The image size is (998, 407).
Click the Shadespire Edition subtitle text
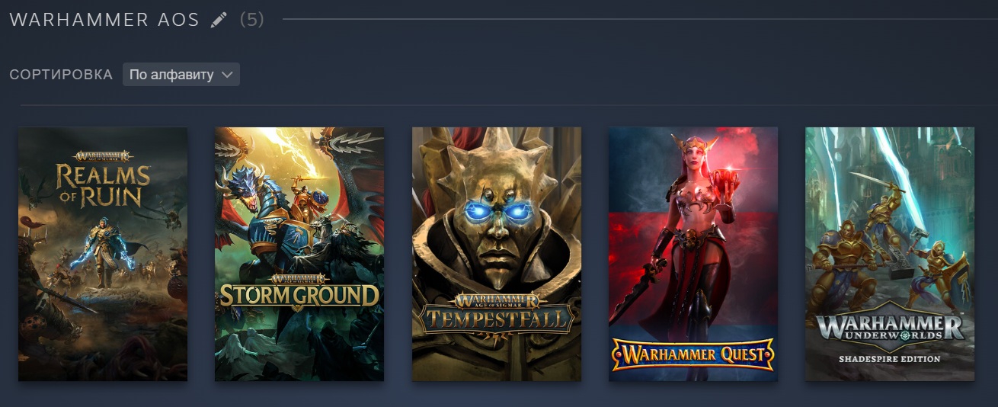pos(890,359)
